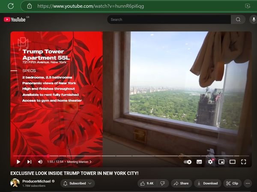Click the 1:55 / 12:54 time display
Screen dimensions: 257x192
55,162
